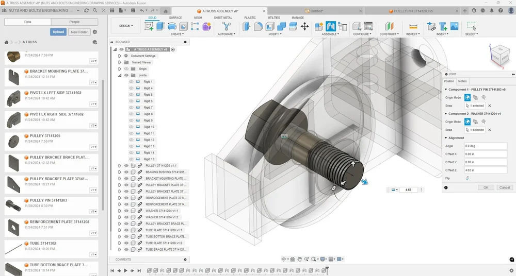Activate radio button beside A TRUSS ASSEMBLY v8
The image size is (516, 276).
(173, 49)
